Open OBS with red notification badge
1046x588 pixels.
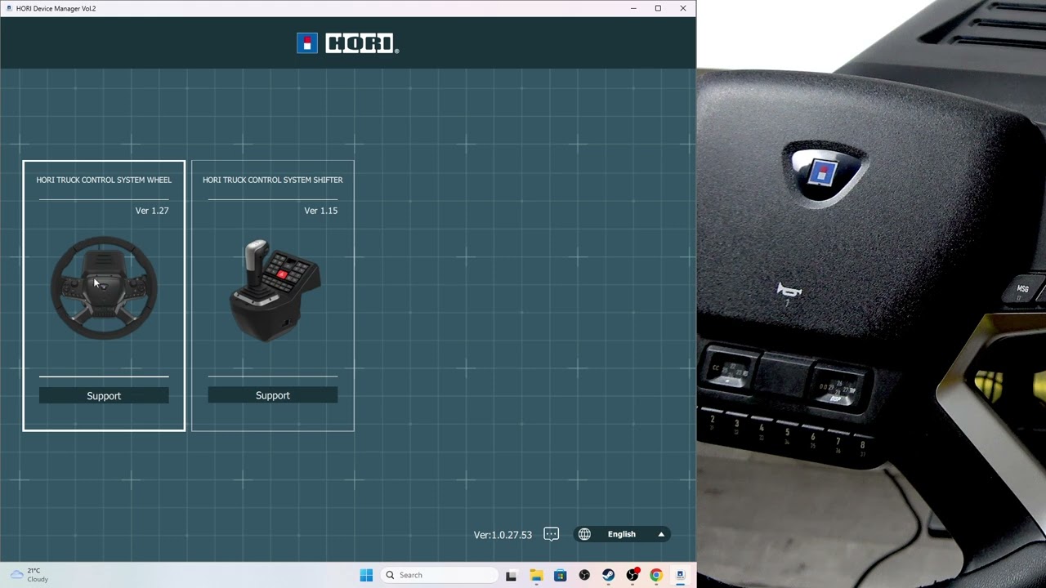coord(633,575)
